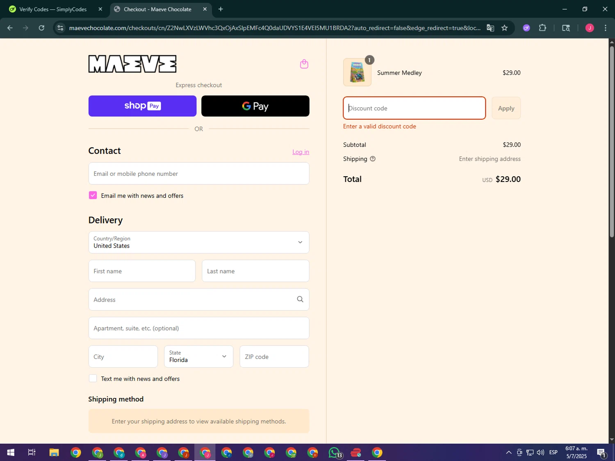
Task: Show hidden system tray icons
Action: 508,452
